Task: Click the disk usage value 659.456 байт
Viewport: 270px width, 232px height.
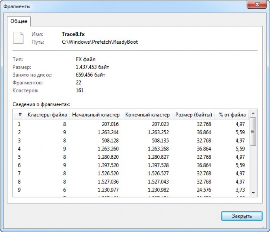Action: (x=90, y=75)
